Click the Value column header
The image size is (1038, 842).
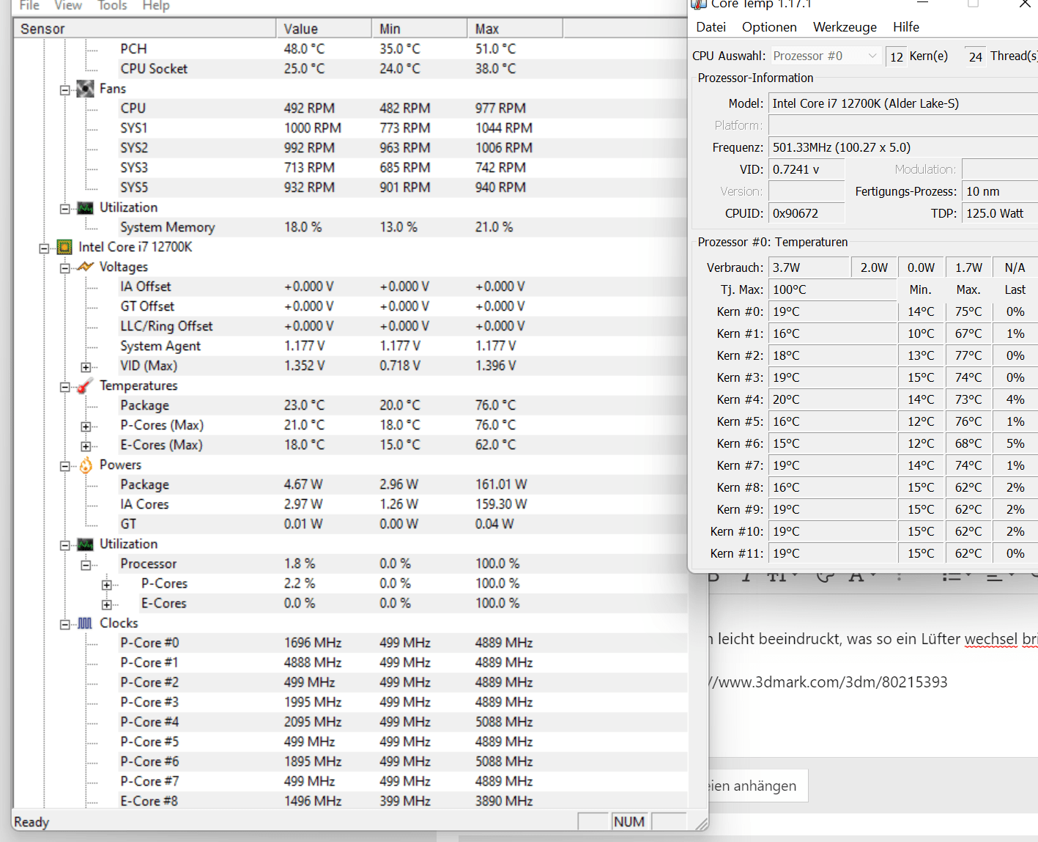[324, 29]
